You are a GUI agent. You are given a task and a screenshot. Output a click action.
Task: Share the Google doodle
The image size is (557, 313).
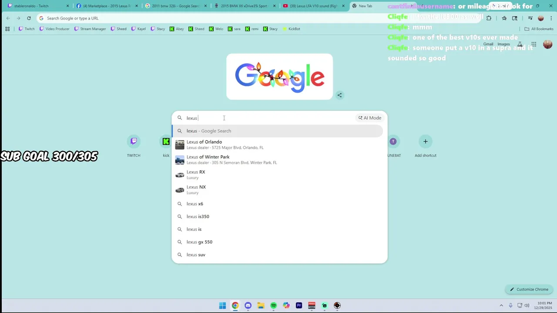click(339, 95)
